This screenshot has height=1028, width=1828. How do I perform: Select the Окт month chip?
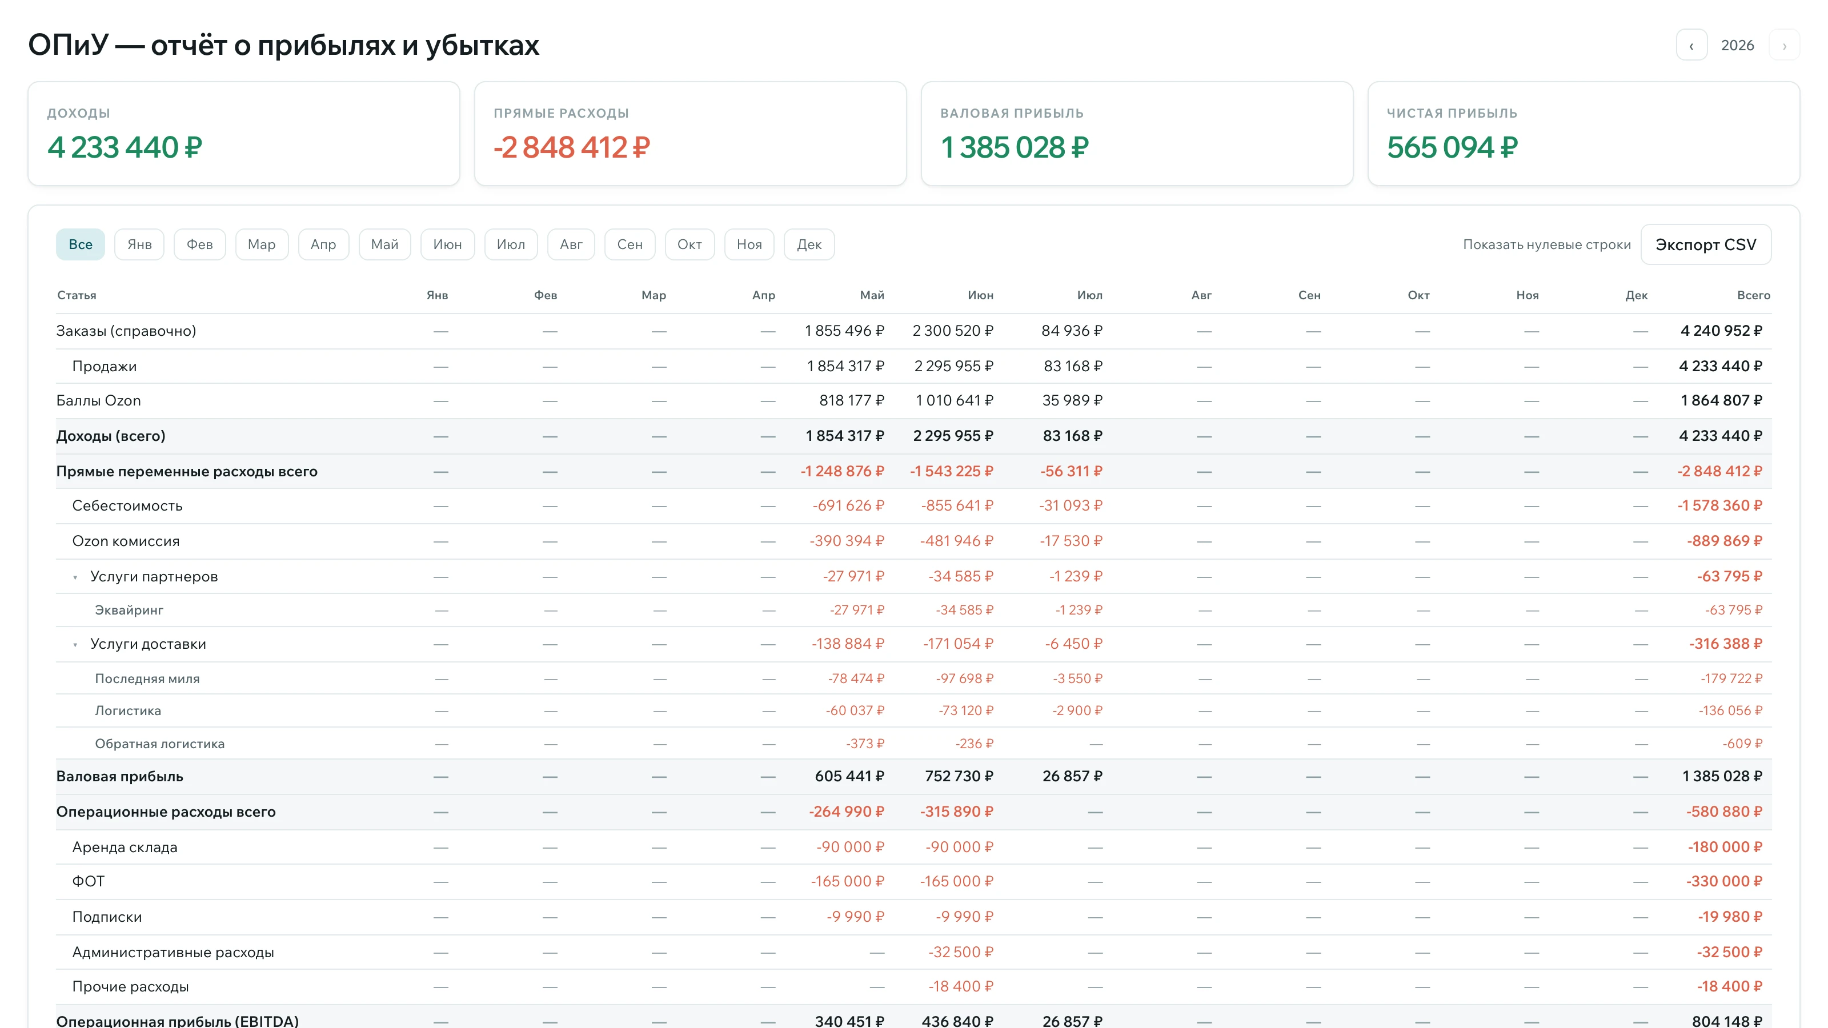click(x=689, y=245)
